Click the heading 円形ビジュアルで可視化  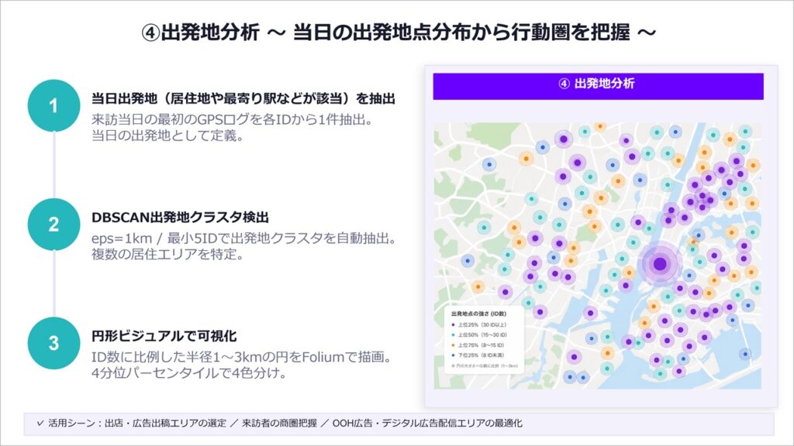(x=164, y=336)
